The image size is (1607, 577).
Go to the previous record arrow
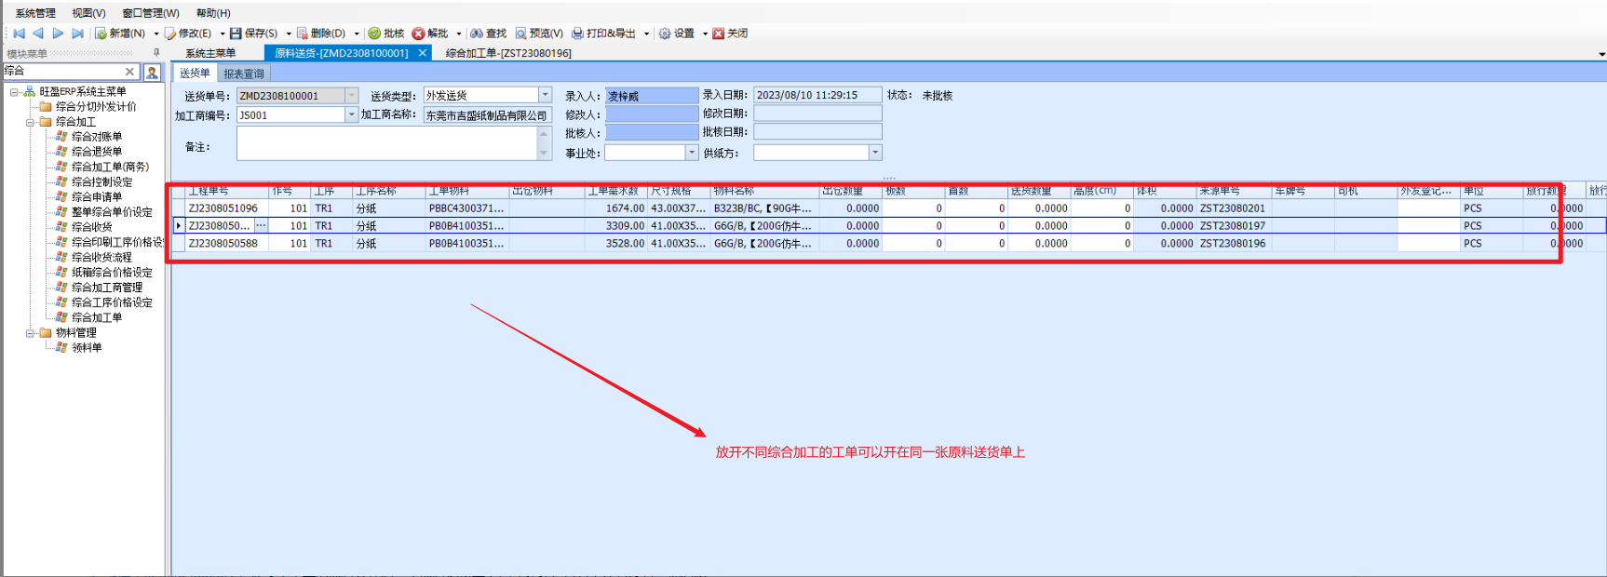(x=38, y=34)
